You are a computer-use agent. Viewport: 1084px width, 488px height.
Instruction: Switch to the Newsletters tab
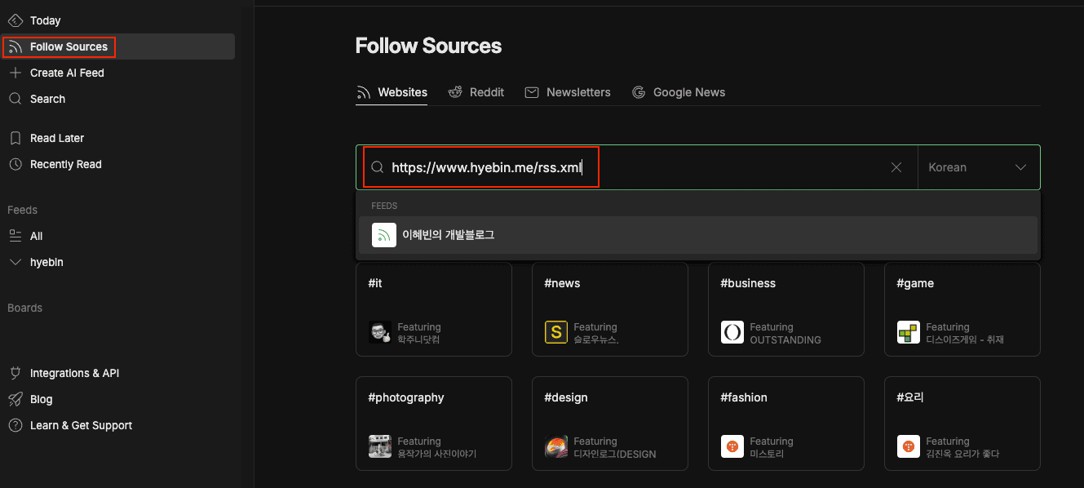click(568, 92)
